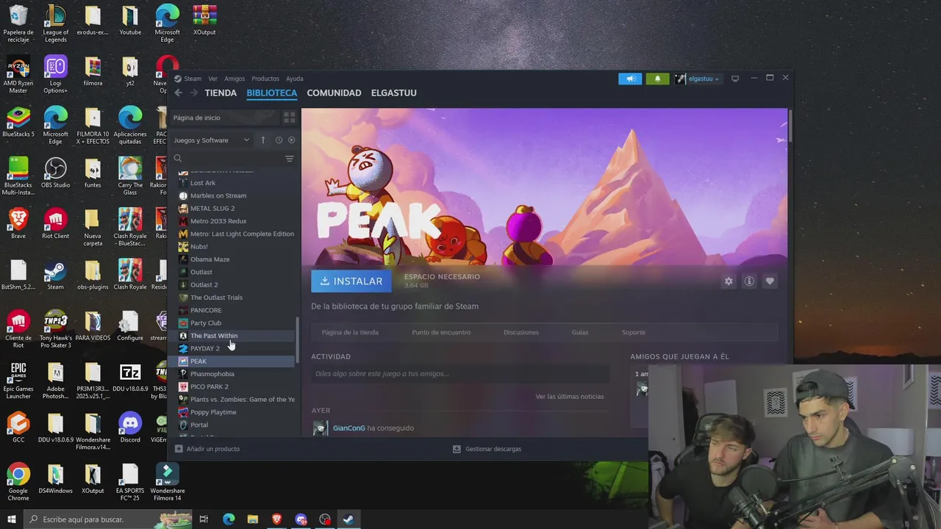Open the green notifications bell
Screen dimensions: 941x529
pyautogui.click(x=657, y=79)
